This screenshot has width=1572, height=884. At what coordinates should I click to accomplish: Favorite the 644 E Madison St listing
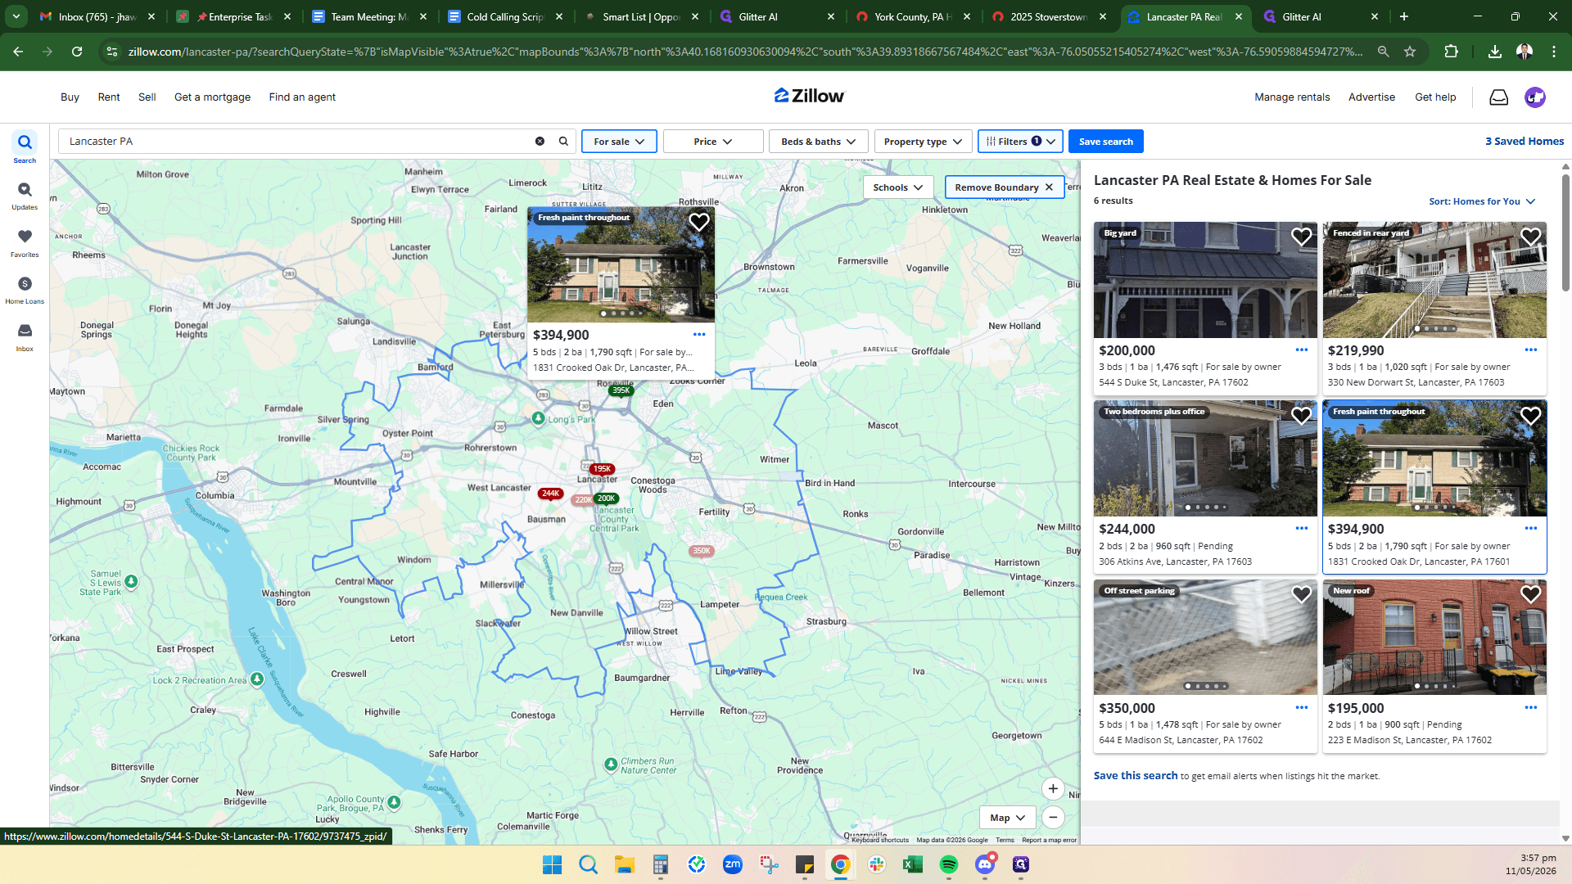pos(1302,594)
